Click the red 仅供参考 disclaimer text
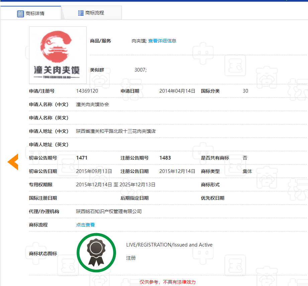Viewport: 308px width, 286px height. pos(168,282)
